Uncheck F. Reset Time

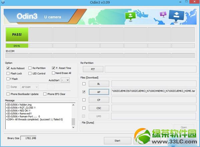[53, 68]
